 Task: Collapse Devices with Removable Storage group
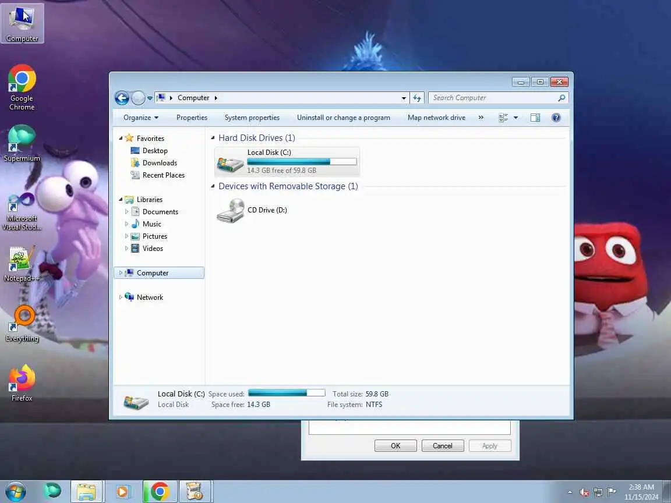[x=213, y=186]
